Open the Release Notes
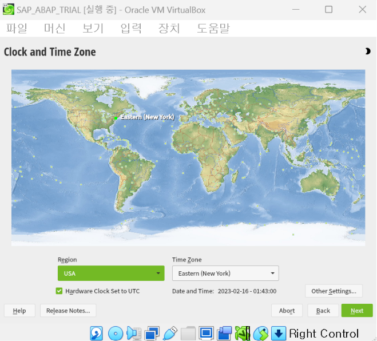377x341 pixels. pos(68,311)
